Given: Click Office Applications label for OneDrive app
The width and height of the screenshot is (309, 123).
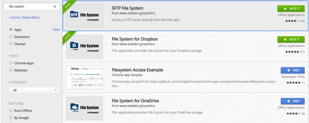Looking at the screenshot, I should [x=291, y=108].
